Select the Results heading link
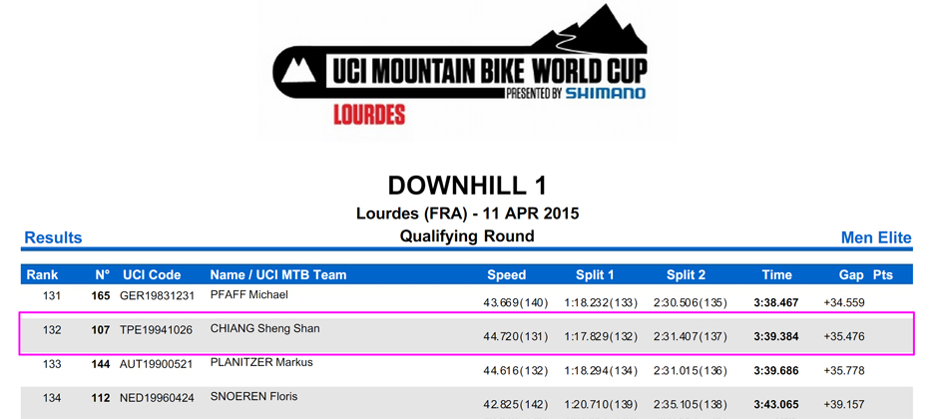938x419 pixels. (x=53, y=237)
